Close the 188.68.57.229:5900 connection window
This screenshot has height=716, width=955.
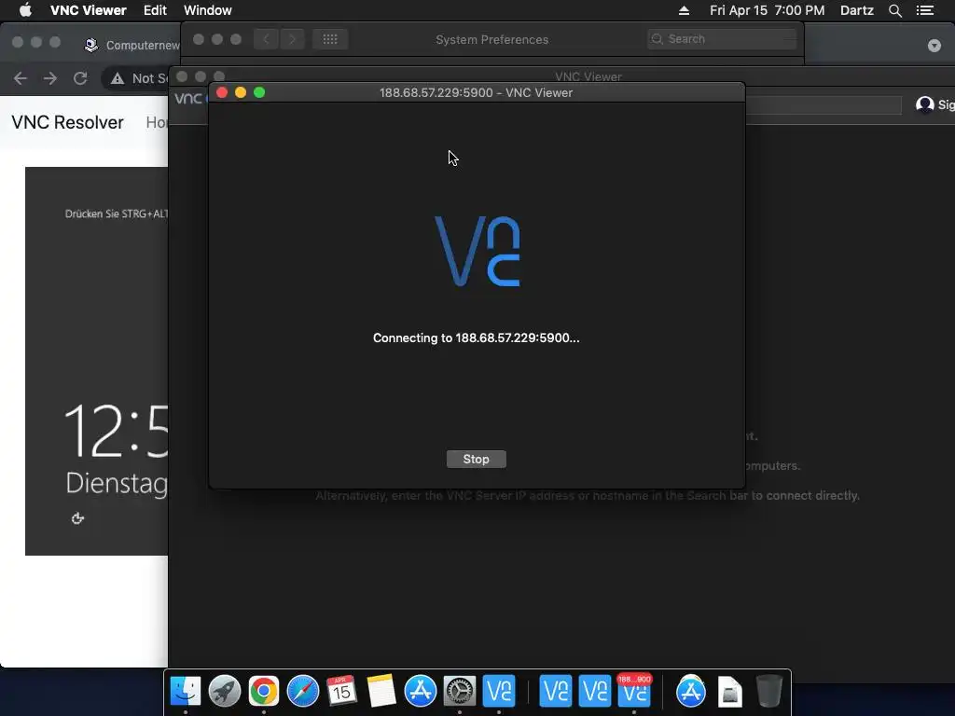(222, 92)
